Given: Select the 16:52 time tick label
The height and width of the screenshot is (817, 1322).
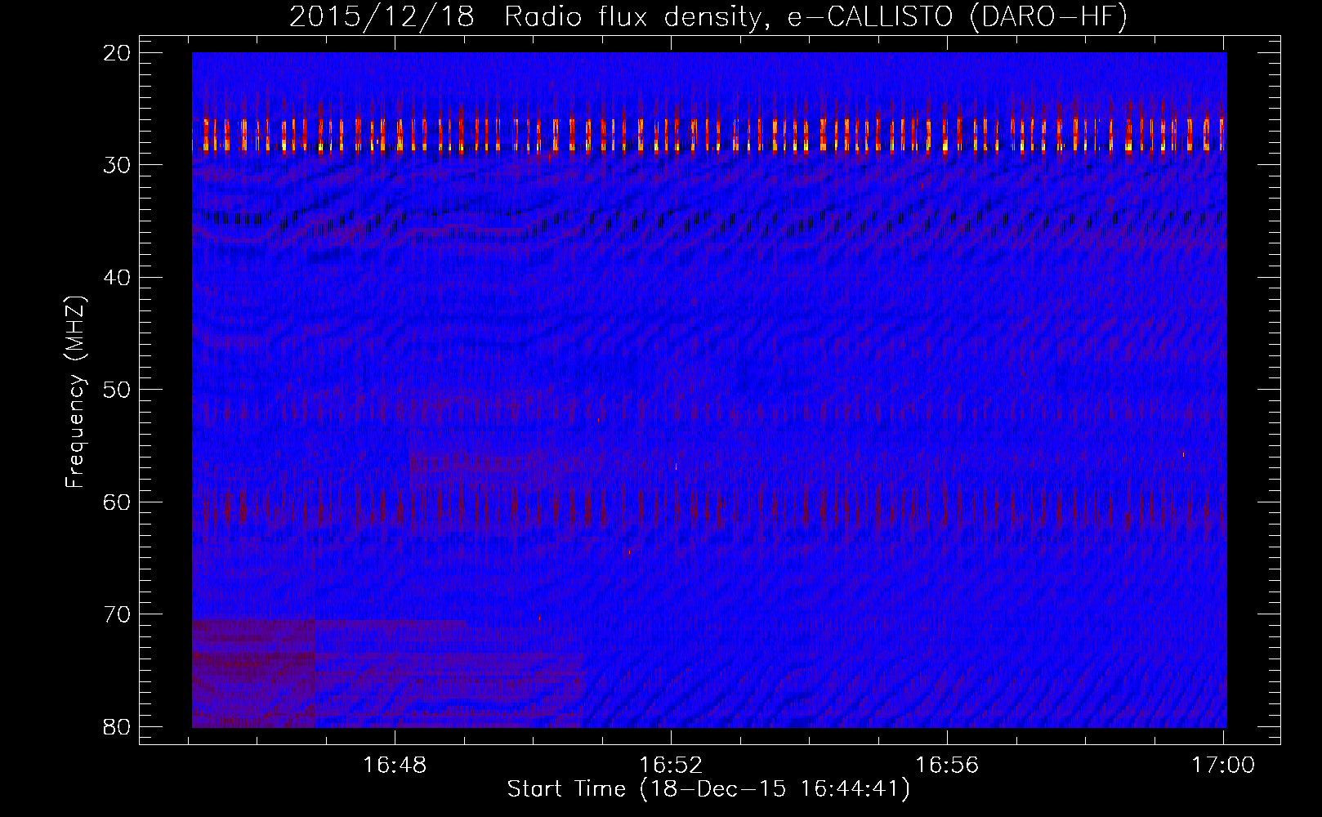Looking at the screenshot, I should pyautogui.click(x=671, y=766).
